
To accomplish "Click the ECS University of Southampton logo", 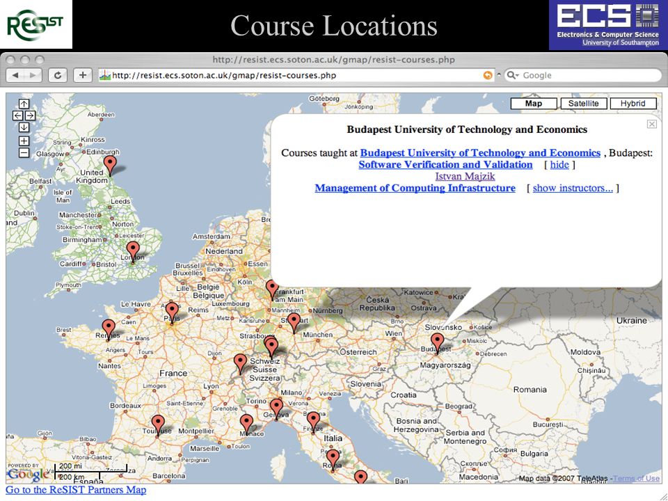I will click(x=608, y=25).
